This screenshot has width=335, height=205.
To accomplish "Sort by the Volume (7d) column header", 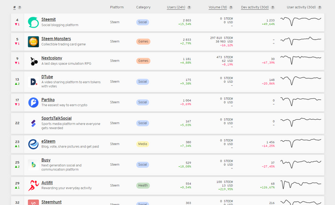I will coord(218,7).
